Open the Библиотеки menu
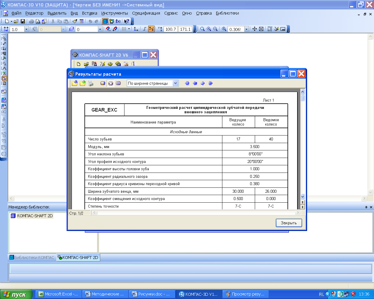This screenshot has width=374, height=299. click(227, 13)
